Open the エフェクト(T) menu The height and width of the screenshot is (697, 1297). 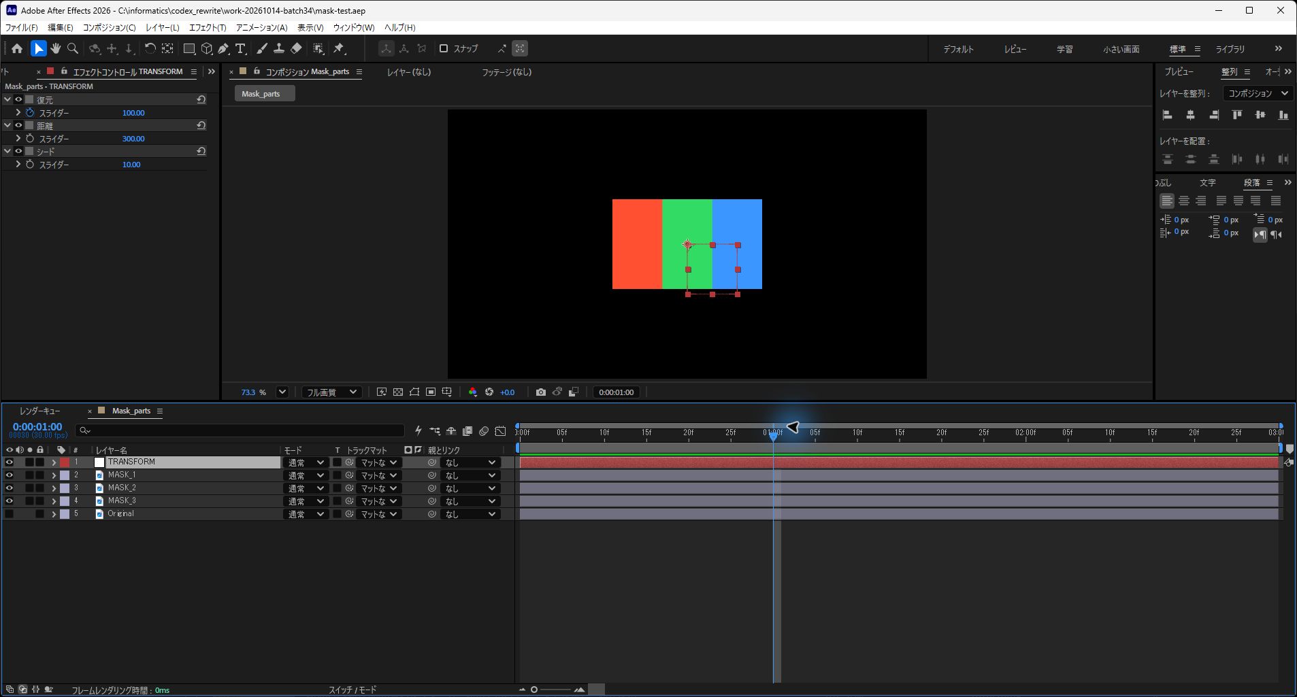[x=208, y=27]
